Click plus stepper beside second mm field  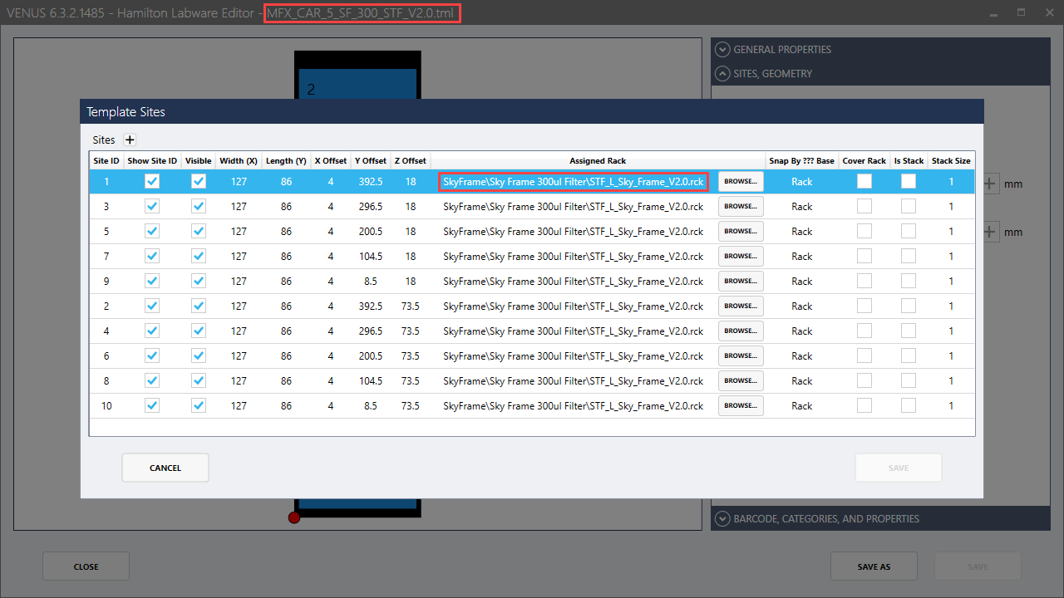[x=992, y=232]
